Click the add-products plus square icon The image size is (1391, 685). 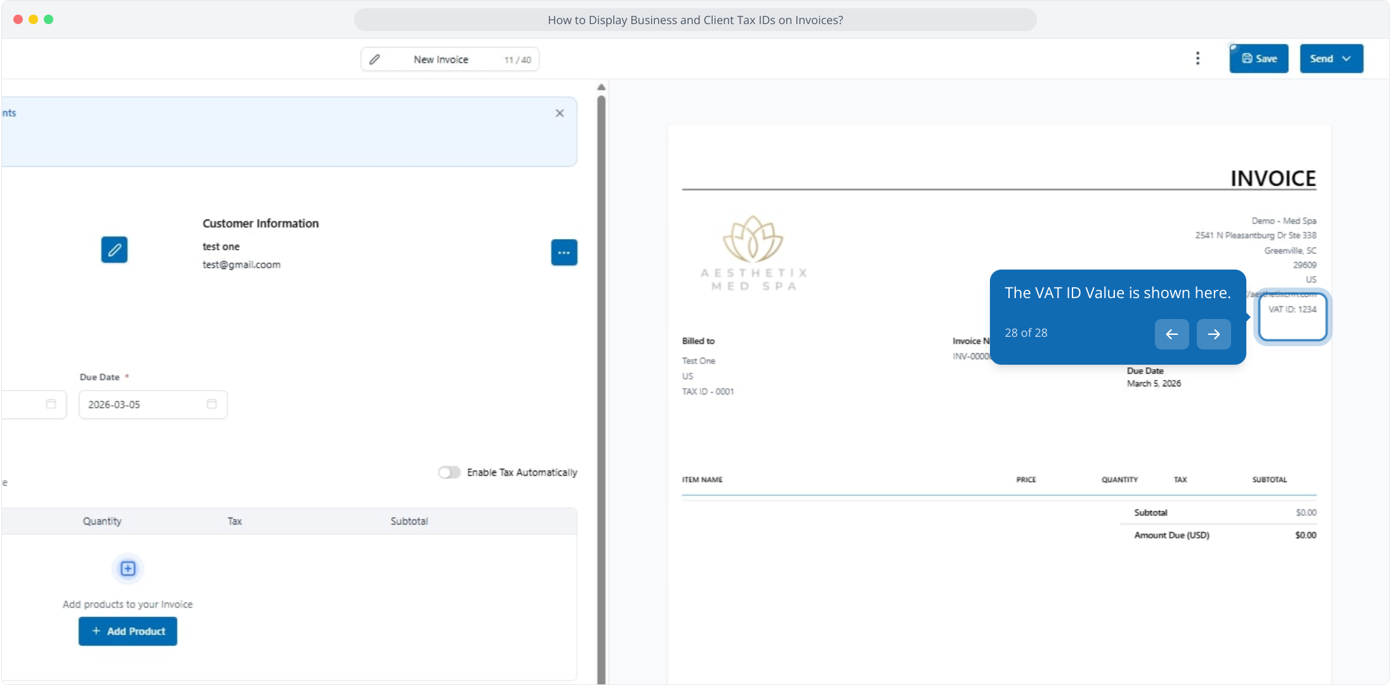(128, 568)
